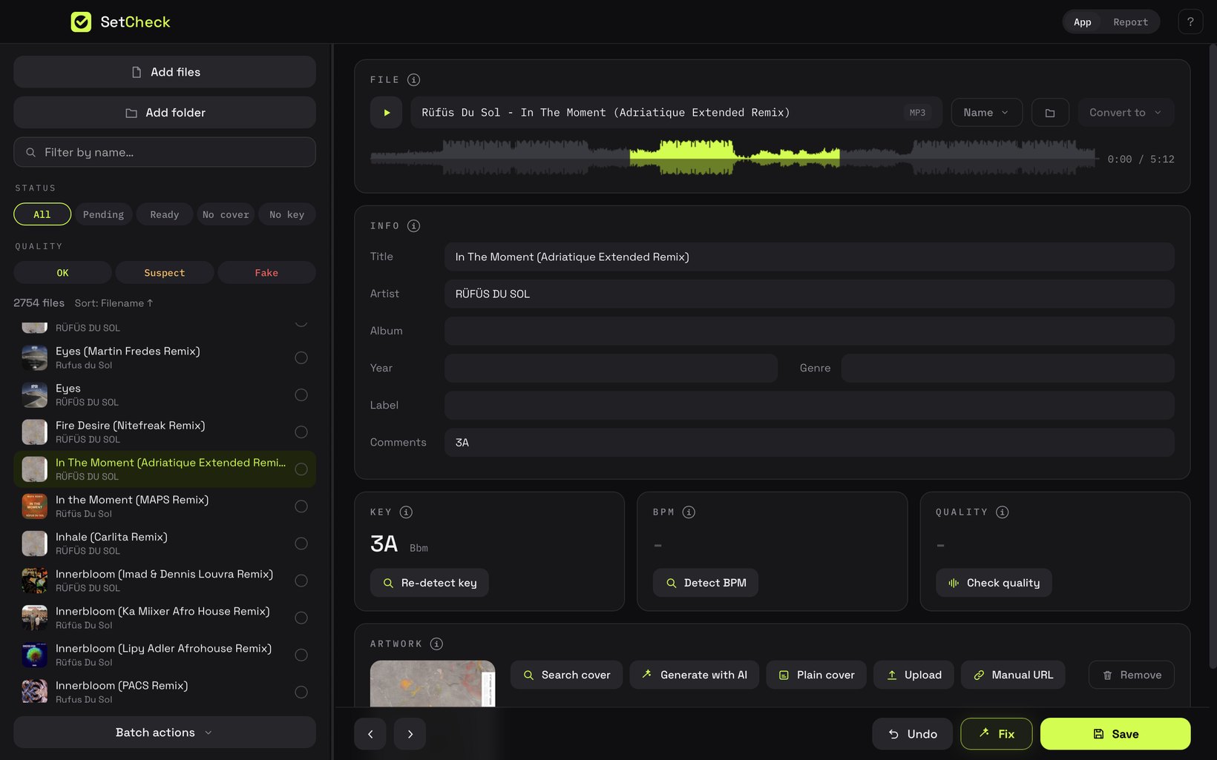Seek within the audio waveform
1217x760 pixels.
tap(733, 157)
